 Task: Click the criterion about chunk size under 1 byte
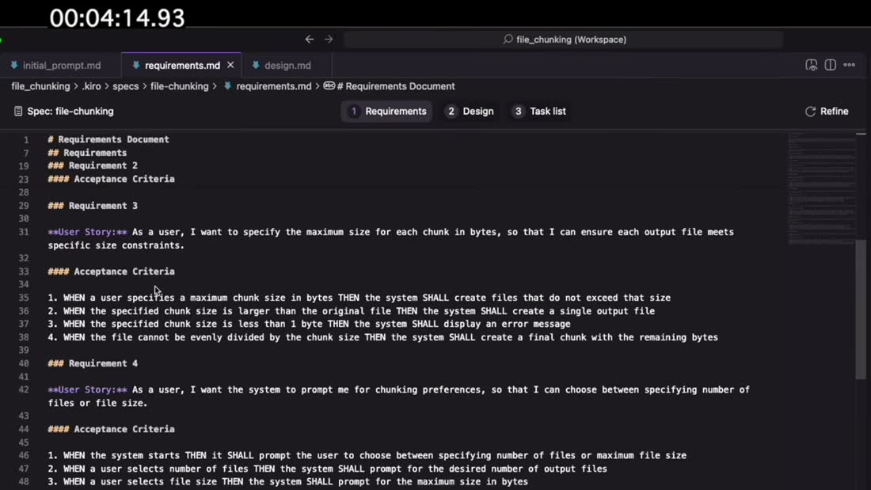point(309,324)
